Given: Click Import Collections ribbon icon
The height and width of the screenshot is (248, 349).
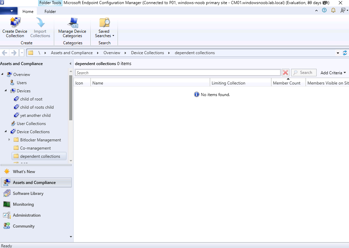Looking at the screenshot, I should tap(40, 27).
